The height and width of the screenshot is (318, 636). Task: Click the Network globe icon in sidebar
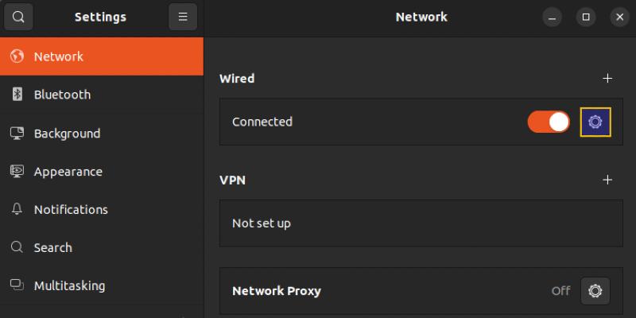pyautogui.click(x=17, y=56)
